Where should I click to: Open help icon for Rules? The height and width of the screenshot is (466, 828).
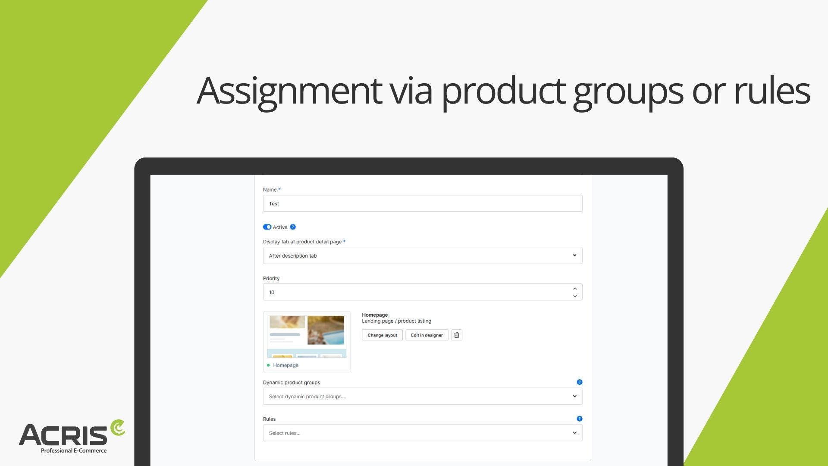tap(580, 419)
